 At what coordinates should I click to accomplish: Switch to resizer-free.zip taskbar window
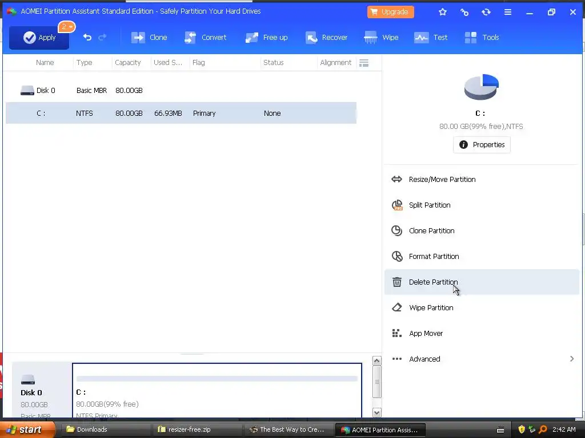(x=197, y=429)
